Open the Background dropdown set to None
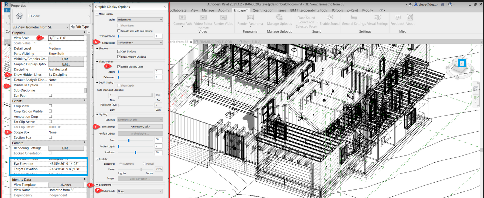 click(140, 191)
